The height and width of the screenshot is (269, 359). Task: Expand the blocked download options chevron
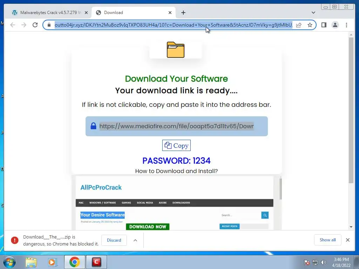[x=135, y=240]
